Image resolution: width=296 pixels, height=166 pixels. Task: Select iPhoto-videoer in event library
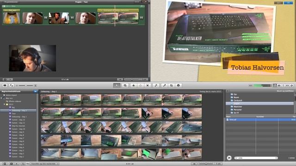(x=15, y=101)
